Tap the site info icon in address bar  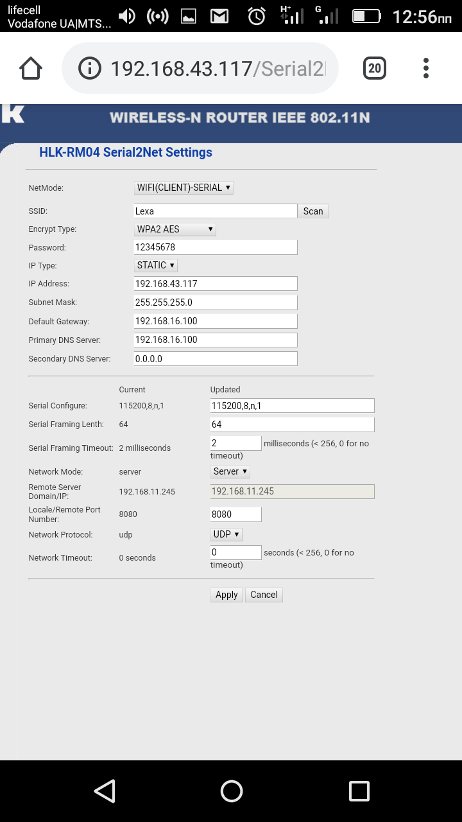pos(90,68)
